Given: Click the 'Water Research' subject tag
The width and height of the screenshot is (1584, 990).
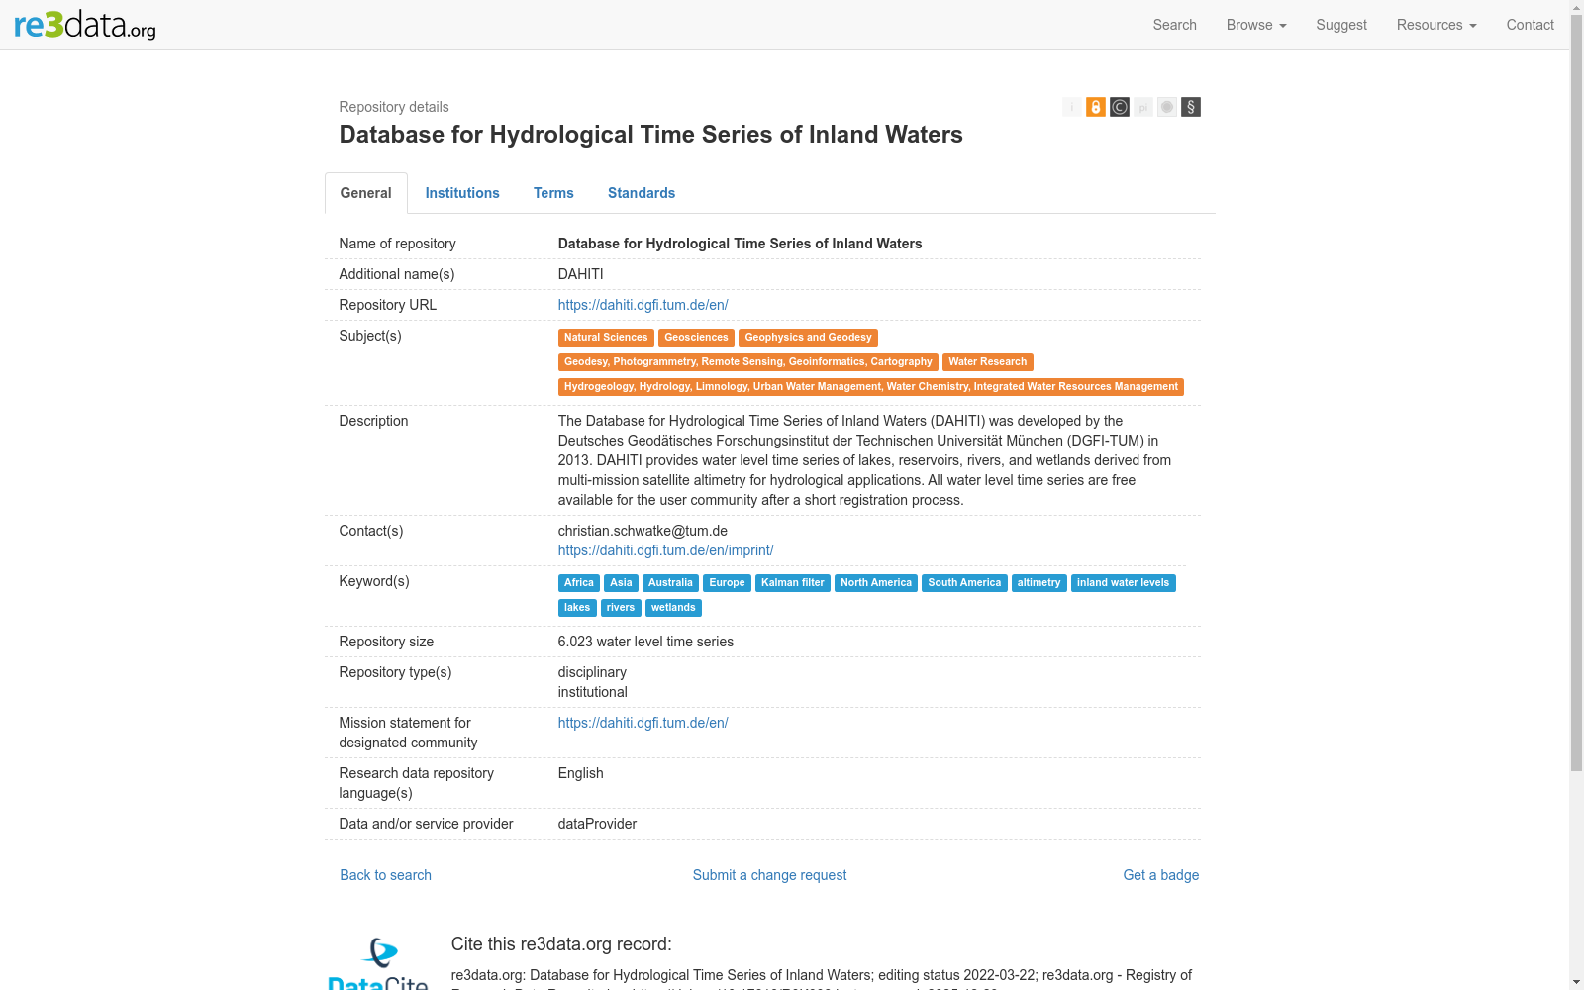Looking at the screenshot, I should pos(987,362).
